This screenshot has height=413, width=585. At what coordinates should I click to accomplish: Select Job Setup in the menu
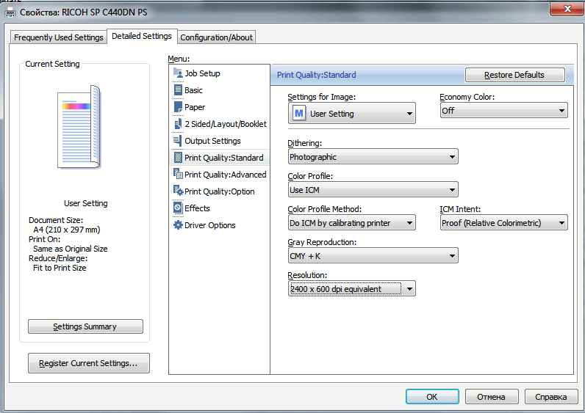click(x=219, y=73)
